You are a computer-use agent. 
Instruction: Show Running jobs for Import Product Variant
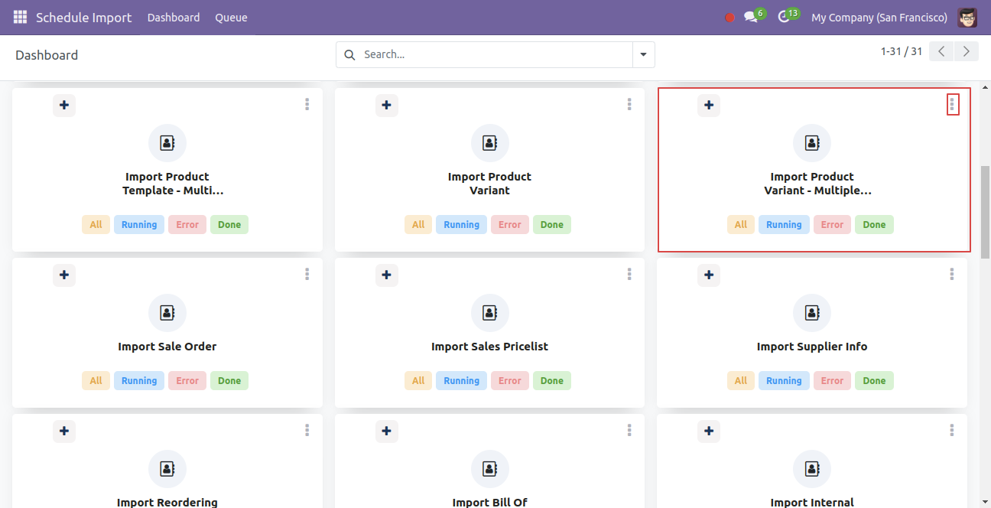coord(462,225)
